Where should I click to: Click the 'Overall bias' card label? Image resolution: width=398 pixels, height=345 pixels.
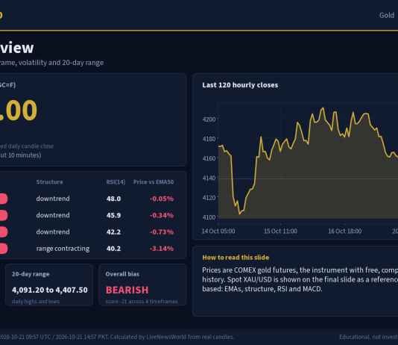pos(122,274)
